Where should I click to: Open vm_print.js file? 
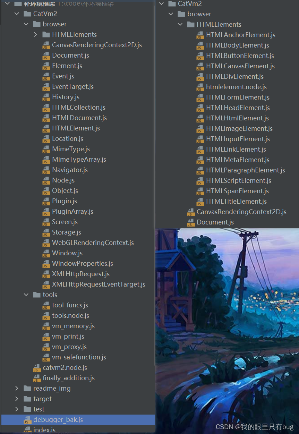pos(68,337)
